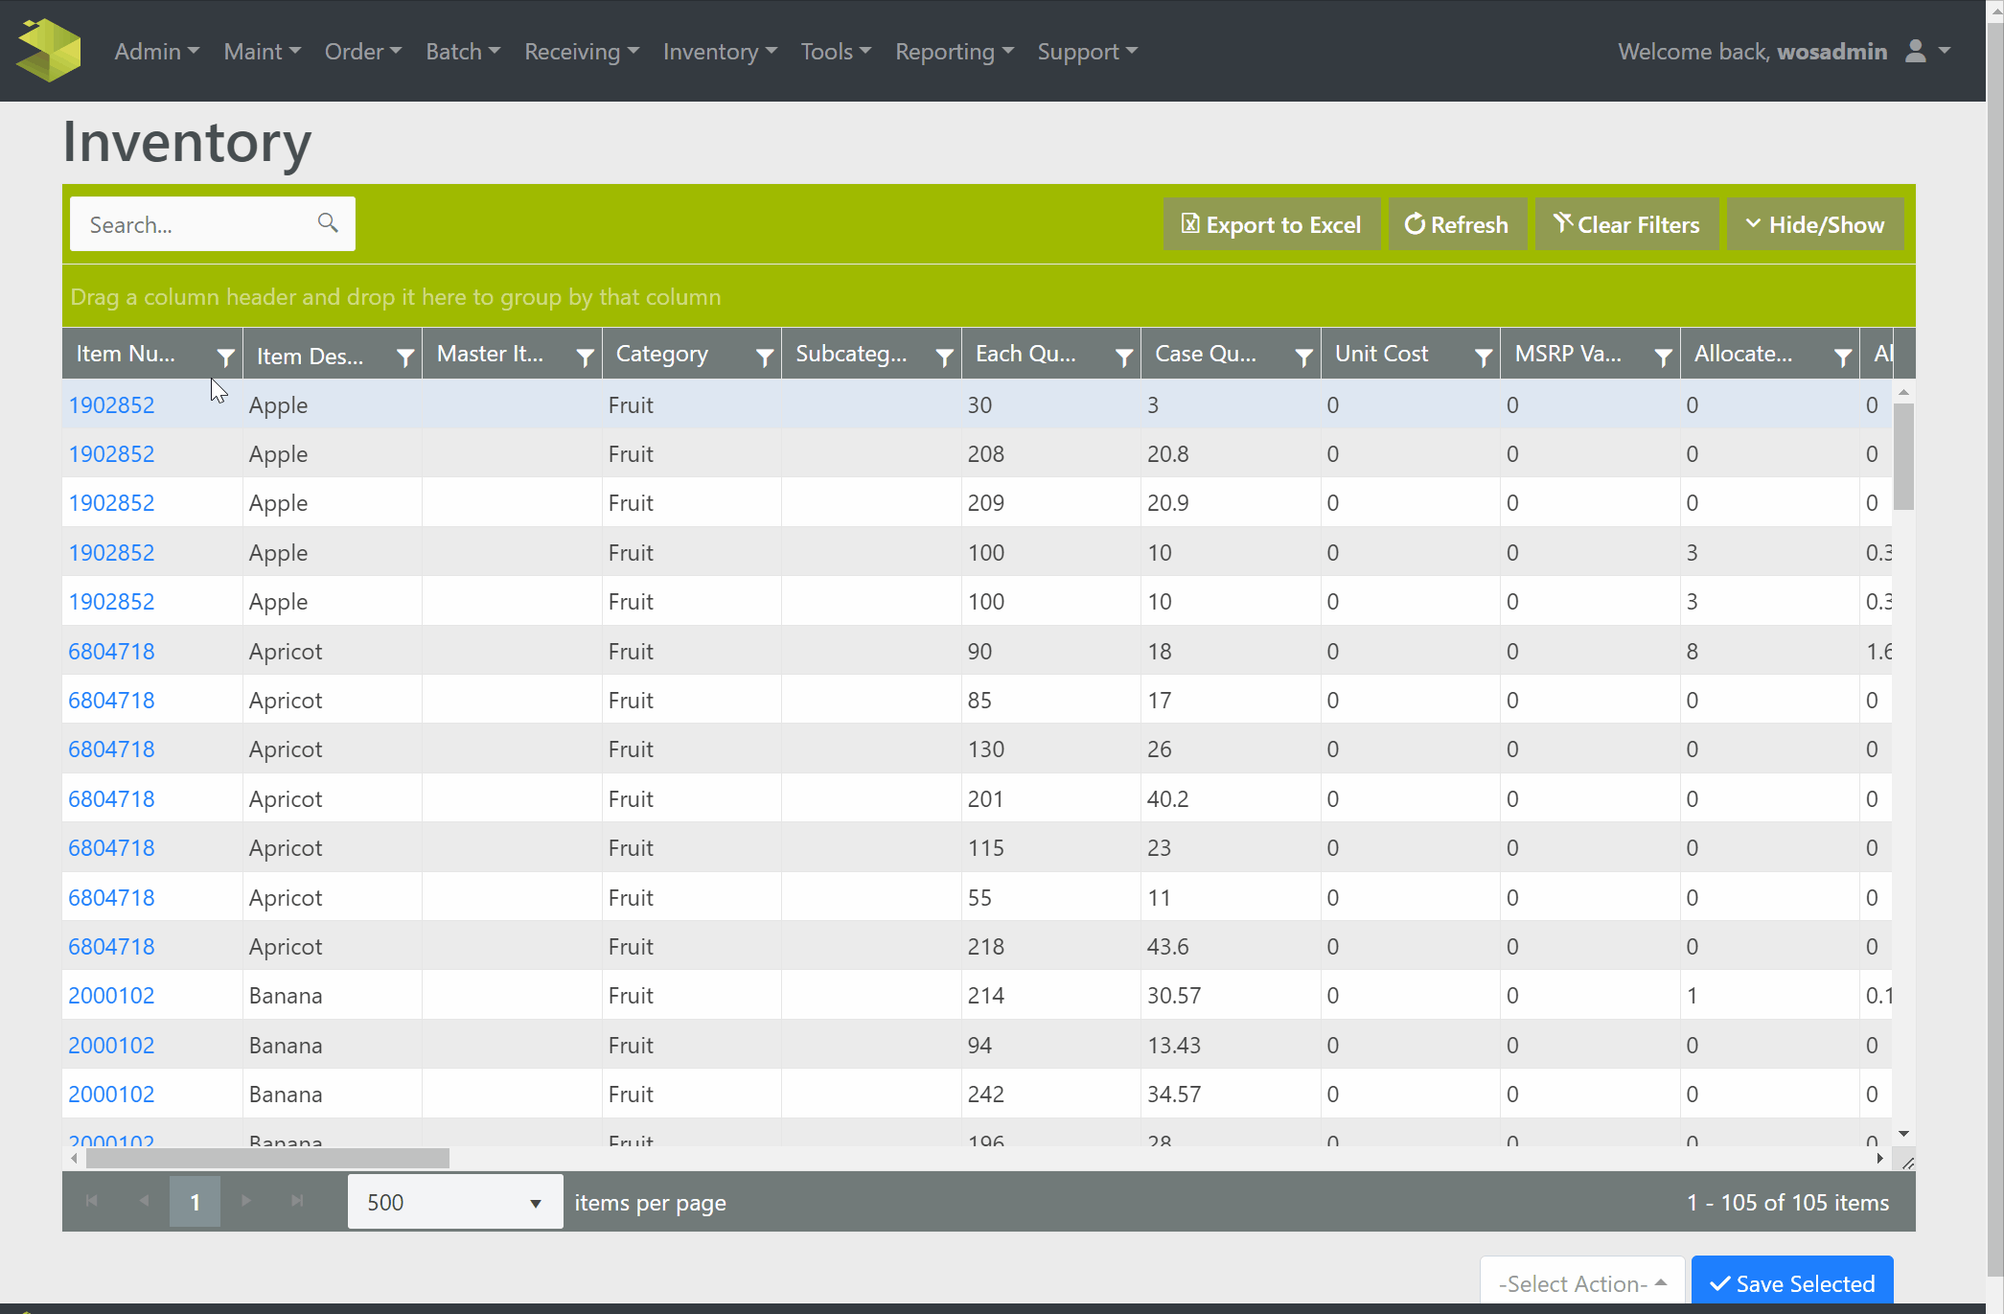Click the search magnifier icon

(x=328, y=223)
